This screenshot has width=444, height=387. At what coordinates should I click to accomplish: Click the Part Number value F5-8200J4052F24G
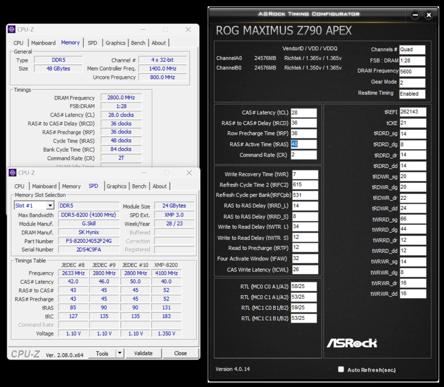(89, 241)
